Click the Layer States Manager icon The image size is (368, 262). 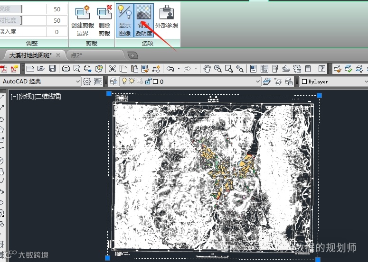[289, 81]
